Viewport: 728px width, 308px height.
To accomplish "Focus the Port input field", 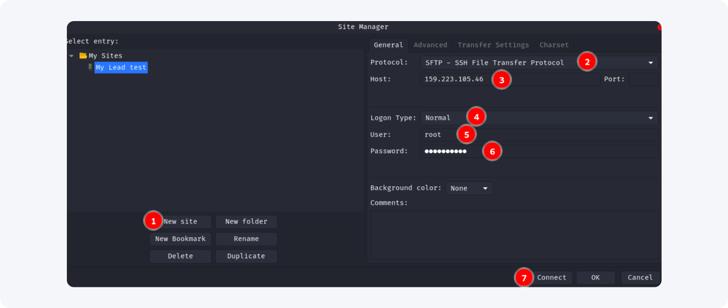I will pos(643,80).
